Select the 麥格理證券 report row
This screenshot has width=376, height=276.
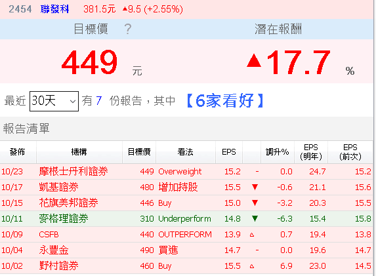(186, 219)
